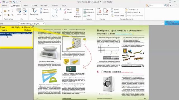
Task: Open the ribbon layout grid icon in title bar
Action: click(170, 2)
